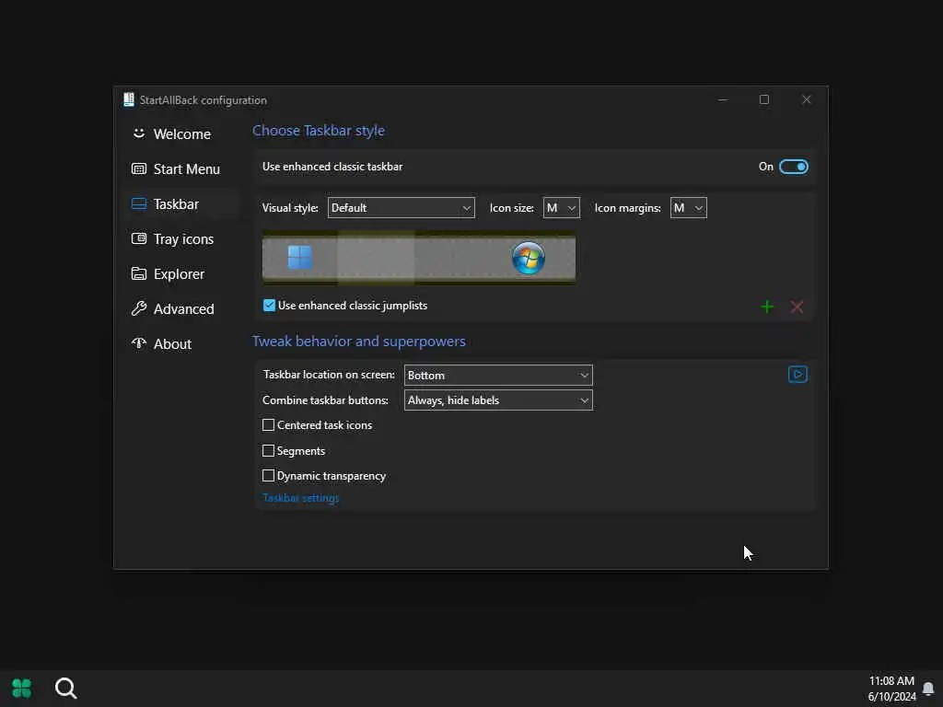Open the Taskbar settings link

tap(301, 498)
